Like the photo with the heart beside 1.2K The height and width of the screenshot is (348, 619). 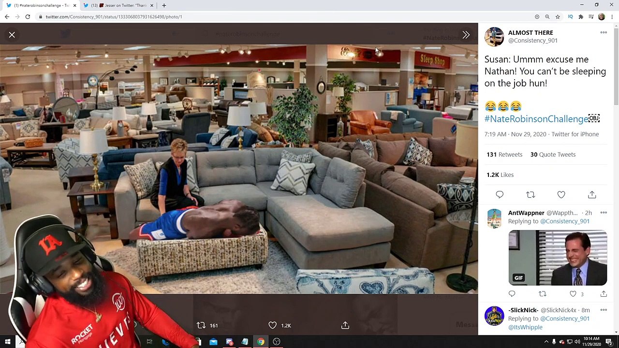[273, 325]
